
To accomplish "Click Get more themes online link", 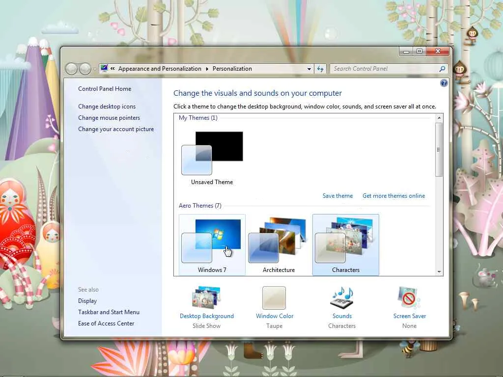I will tap(393, 196).
